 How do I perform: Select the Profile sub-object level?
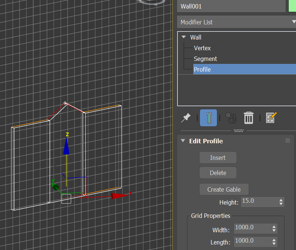(202, 69)
